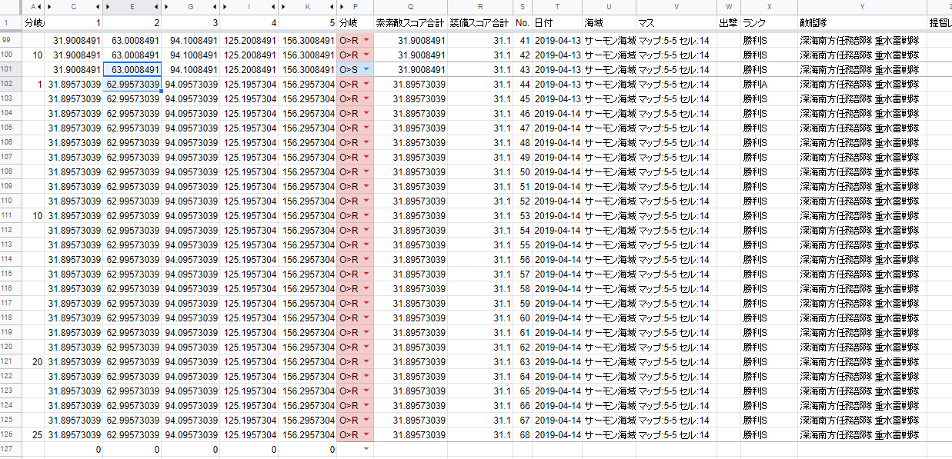Select the column A cell containing 25

click(x=35, y=435)
